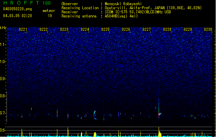
Task: Click the 1.0 frequency axis label
Action: (x=3, y=62)
